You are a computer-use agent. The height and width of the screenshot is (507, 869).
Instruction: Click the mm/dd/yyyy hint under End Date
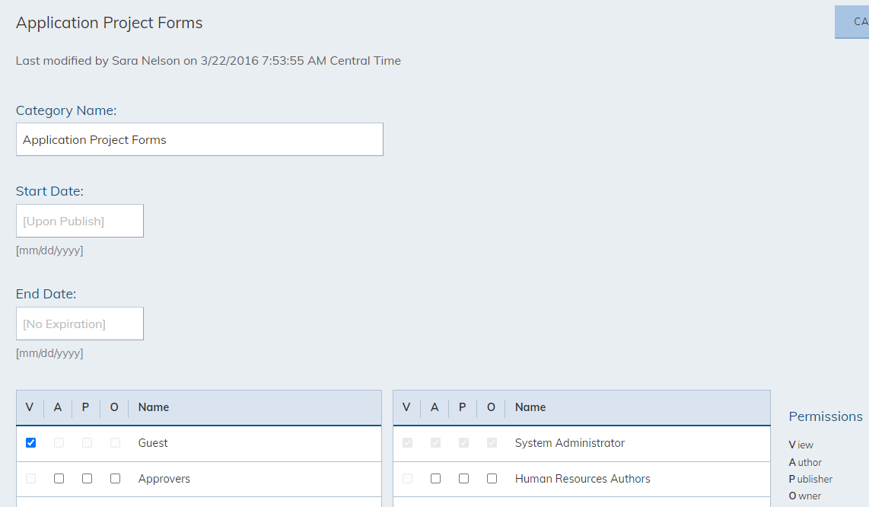(49, 352)
